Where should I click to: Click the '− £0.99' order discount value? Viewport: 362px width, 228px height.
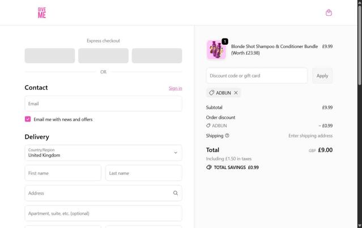coord(326,126)
